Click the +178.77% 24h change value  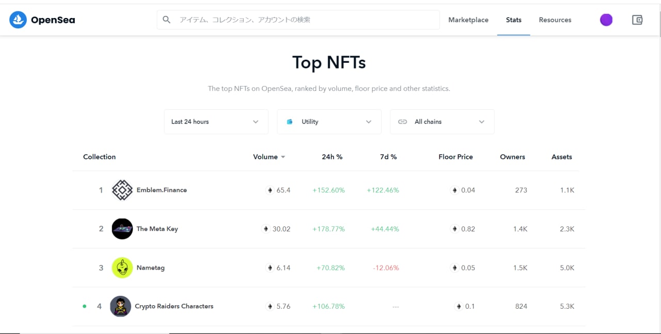[328, 229]
